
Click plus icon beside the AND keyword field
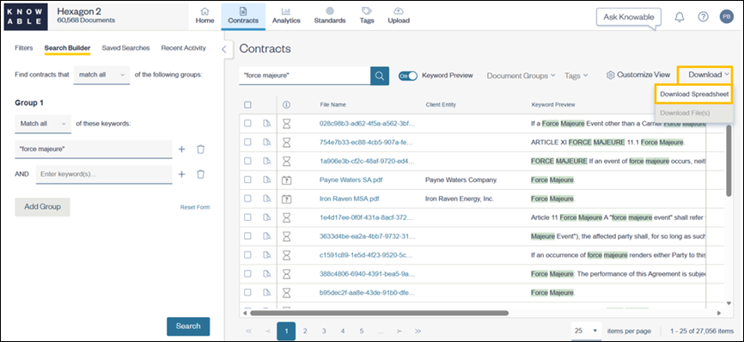coord(181,174)
